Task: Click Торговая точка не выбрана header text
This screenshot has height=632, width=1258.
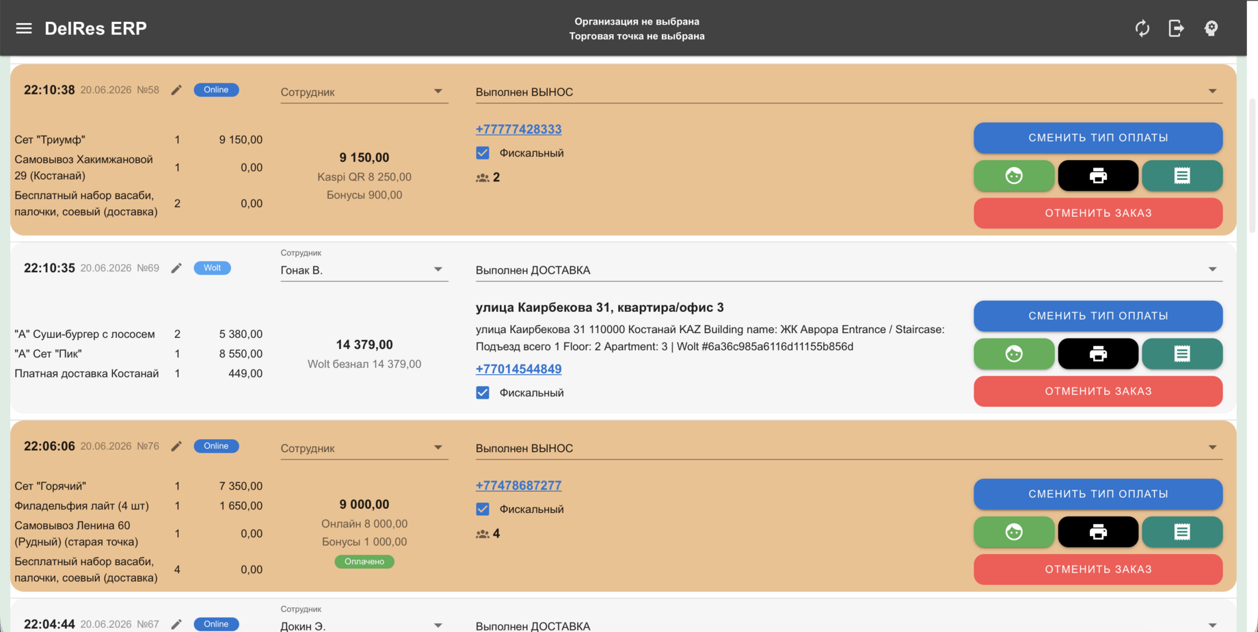Action: [x=637, y=36]
